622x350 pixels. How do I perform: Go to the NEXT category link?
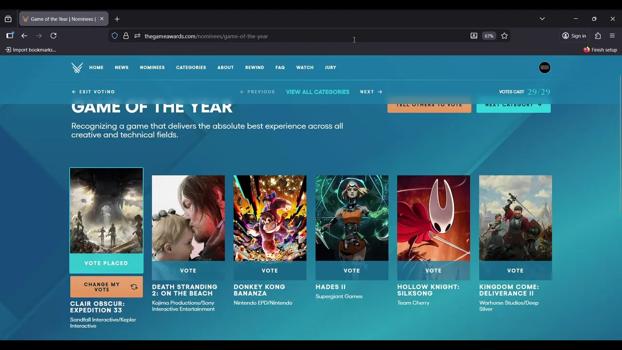point(371,92)
